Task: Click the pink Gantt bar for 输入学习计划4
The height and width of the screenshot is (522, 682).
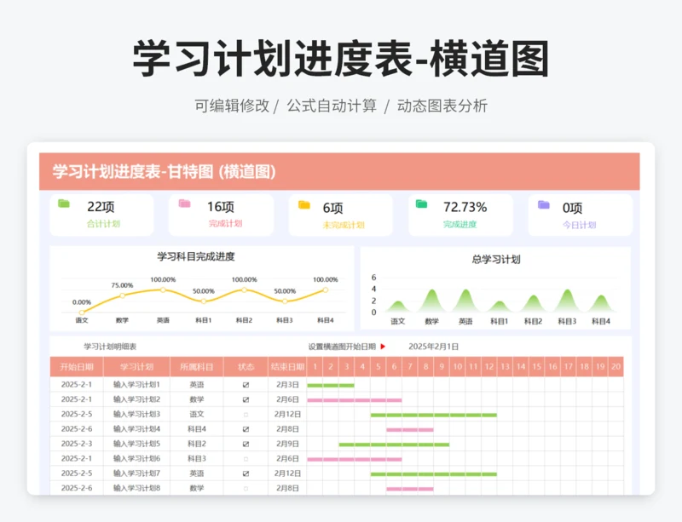Action: pos(410,430)
